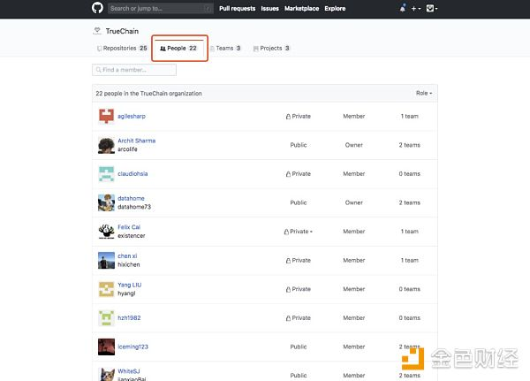Image resolution: width=530 pixels, height=381 pixels.
Task: Open claudiohsia's profile link
Action: point(132,173)
